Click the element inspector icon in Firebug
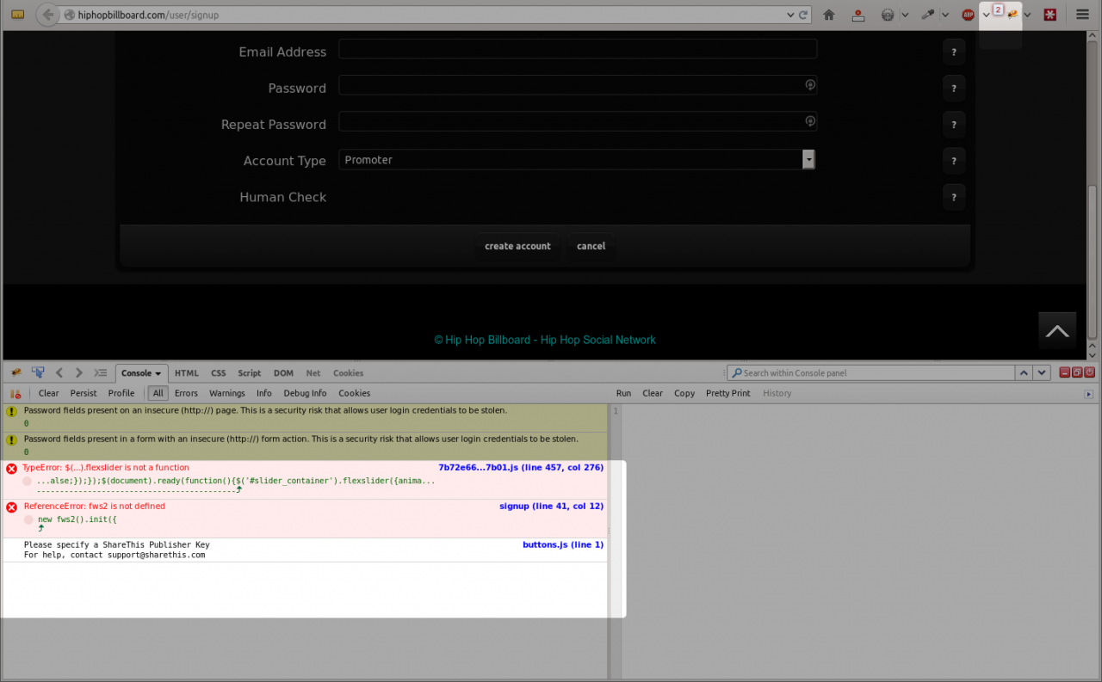 pos(38,372)
